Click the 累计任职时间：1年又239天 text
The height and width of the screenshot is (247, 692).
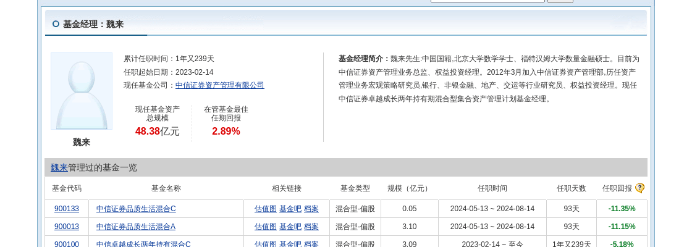coord(169,59)
